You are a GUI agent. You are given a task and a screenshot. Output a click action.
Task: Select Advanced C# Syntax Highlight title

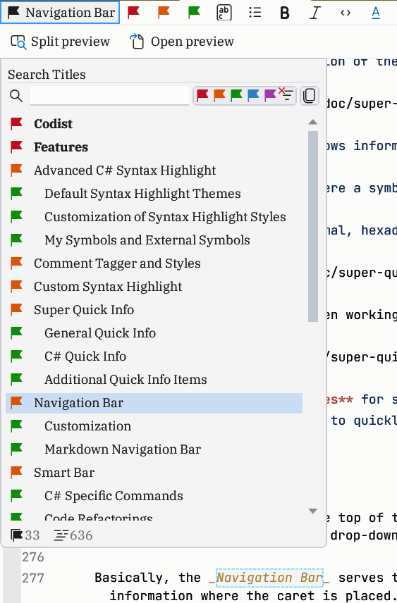tap(154, 170)
